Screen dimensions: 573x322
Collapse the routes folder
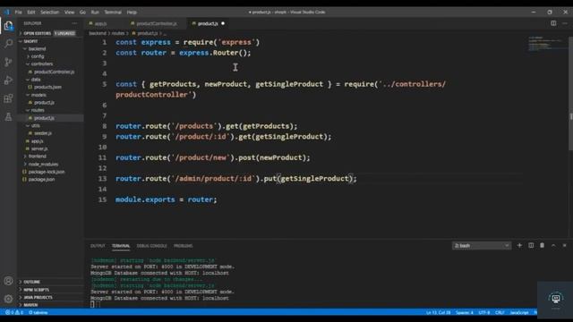(38, 110)
